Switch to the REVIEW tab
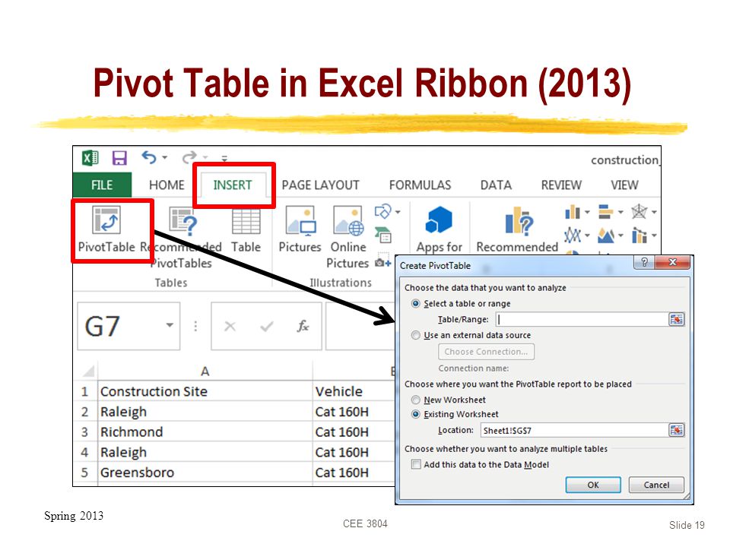730x547 pixels. tap(561, 185)
